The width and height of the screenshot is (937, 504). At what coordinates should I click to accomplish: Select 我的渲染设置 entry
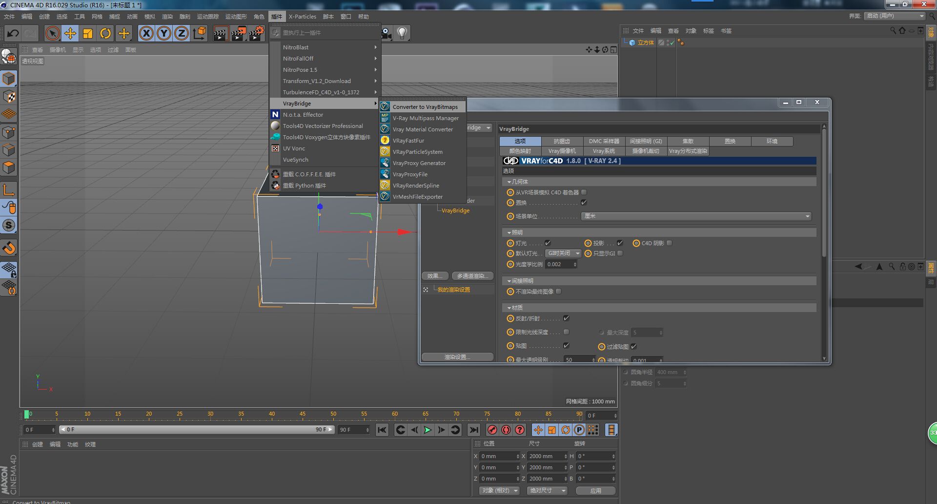click(x=453, y=290)
